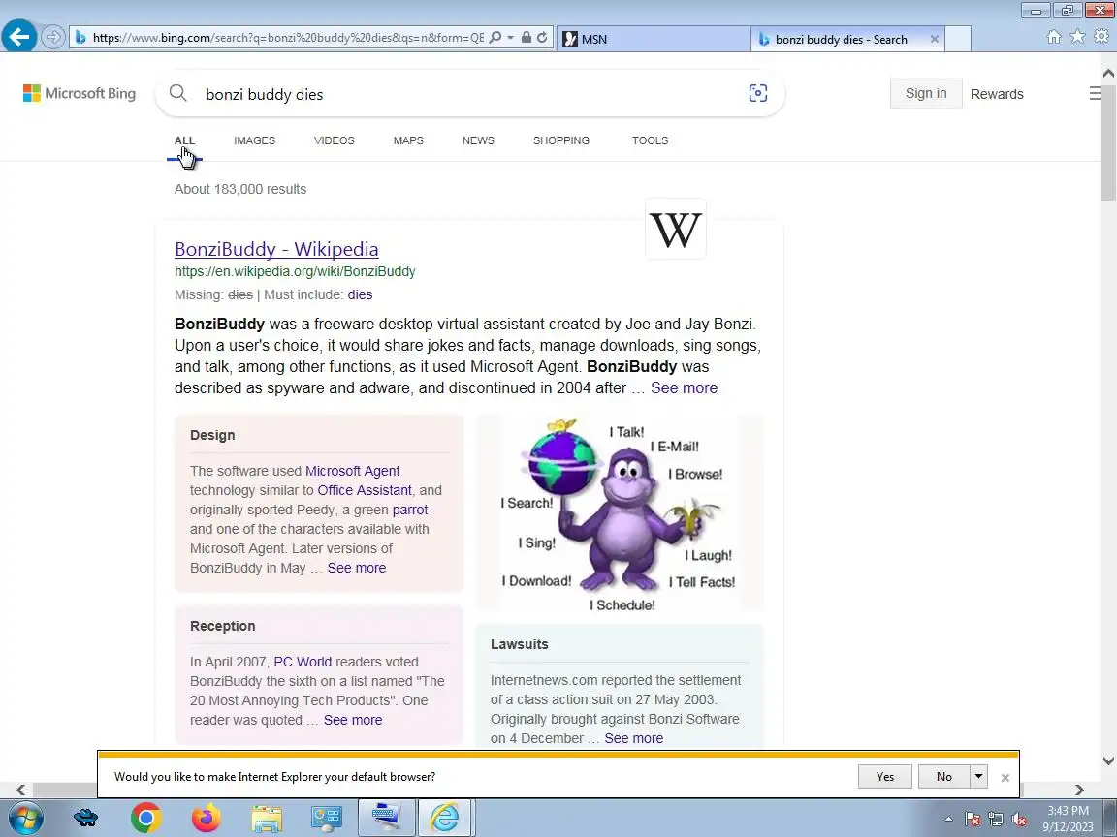This screenshot has height=837, width=1117.
Task: Switch to the IMAGES tab
Action: pyautogui.click(x=254, y=140)
